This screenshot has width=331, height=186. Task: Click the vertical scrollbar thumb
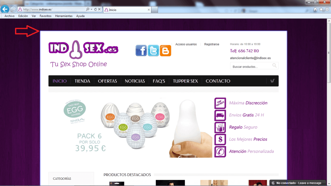tap(329, 53)
